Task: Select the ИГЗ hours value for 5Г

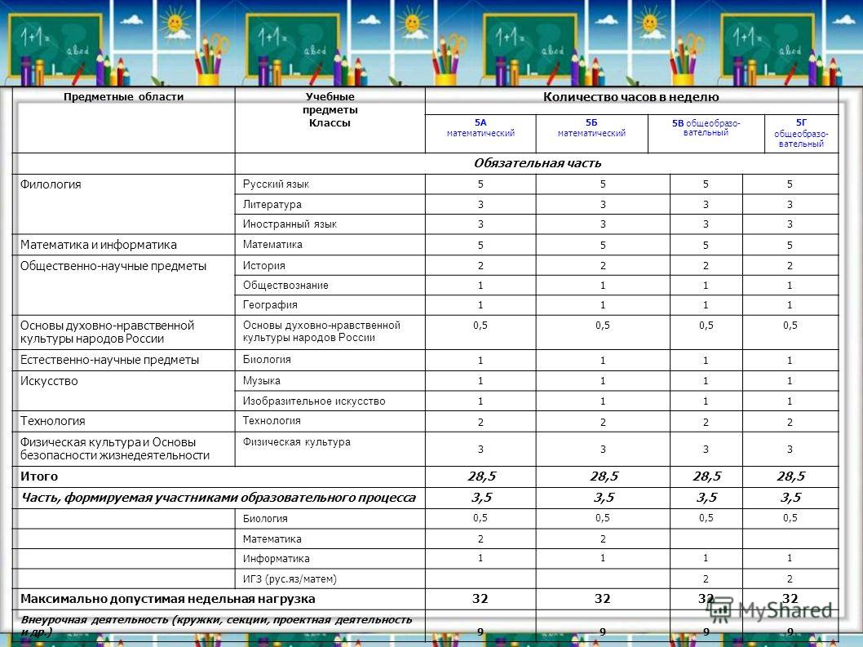Action: pyautogui.click(x=790, y=578)
